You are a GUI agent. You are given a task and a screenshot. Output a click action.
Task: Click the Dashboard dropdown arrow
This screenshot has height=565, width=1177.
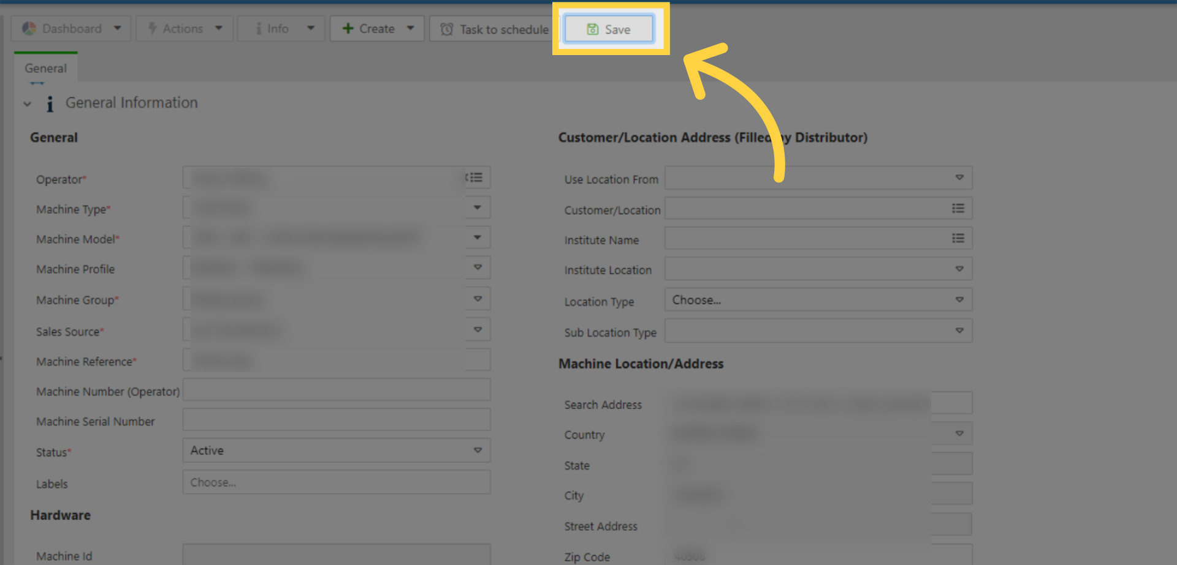[118, 28]
